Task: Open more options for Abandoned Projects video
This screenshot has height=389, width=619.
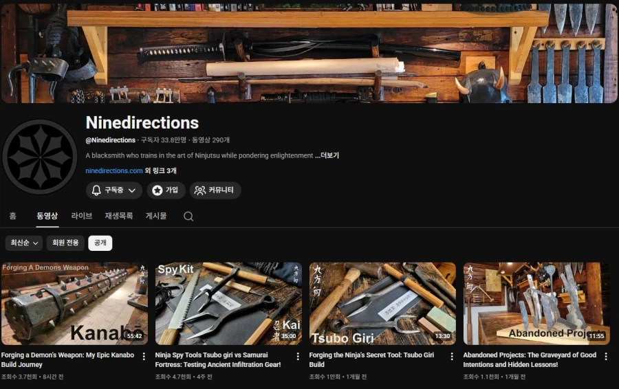Action: click(x=606, y=357)
